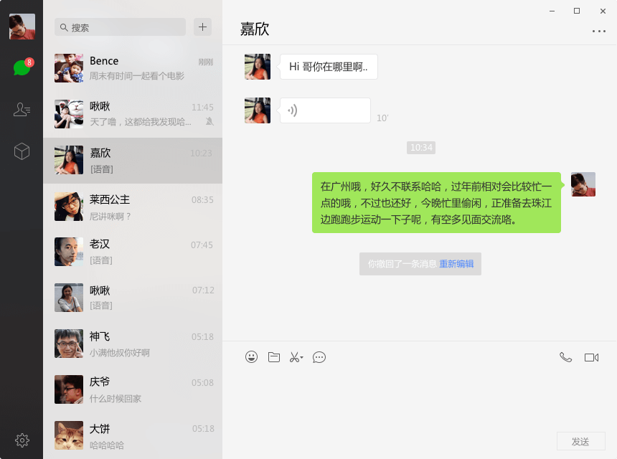The image size is (617, 459).
Task: Open the Collections box icon in sidebar
Action: [x=22, y=151]
